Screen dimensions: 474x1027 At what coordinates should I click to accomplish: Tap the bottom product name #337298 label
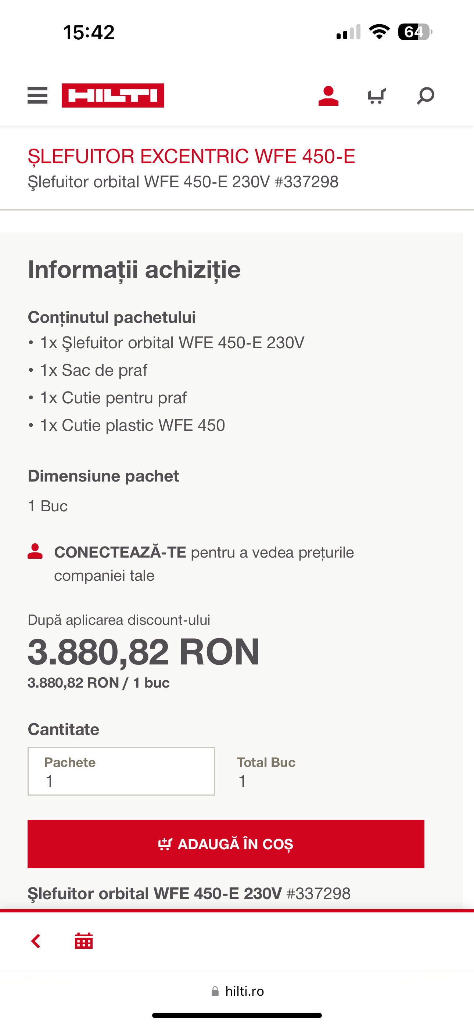[189, 893]
